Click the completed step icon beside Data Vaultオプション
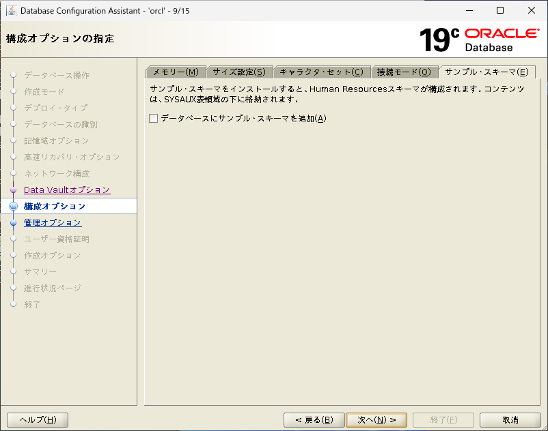Viewport: 548px width, 431px height. (12, 190)
